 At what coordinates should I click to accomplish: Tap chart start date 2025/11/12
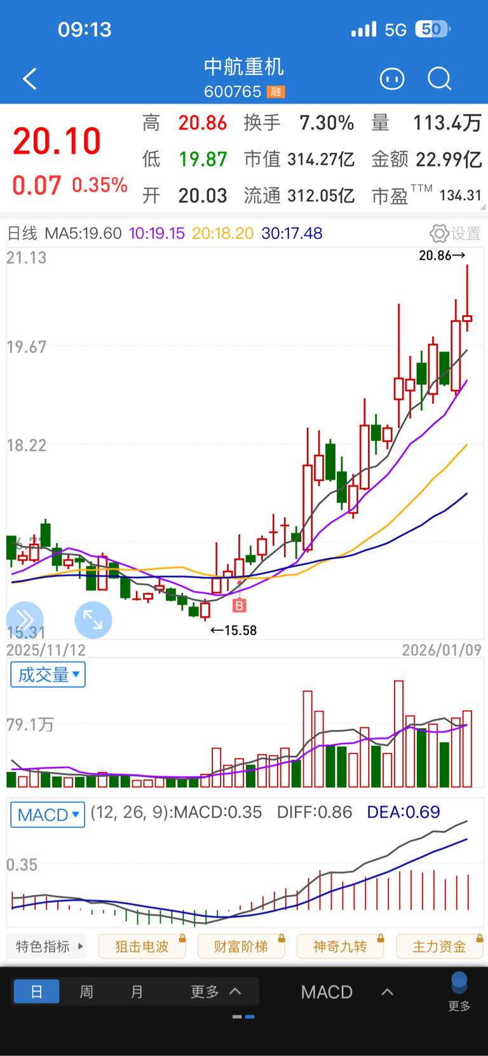46,650
